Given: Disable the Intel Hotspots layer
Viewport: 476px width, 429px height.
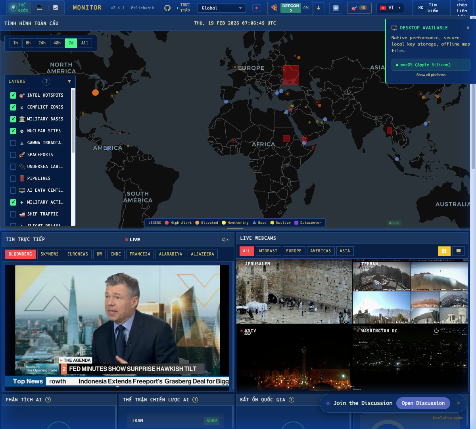Looking at the screenshot, I should 13,95.
